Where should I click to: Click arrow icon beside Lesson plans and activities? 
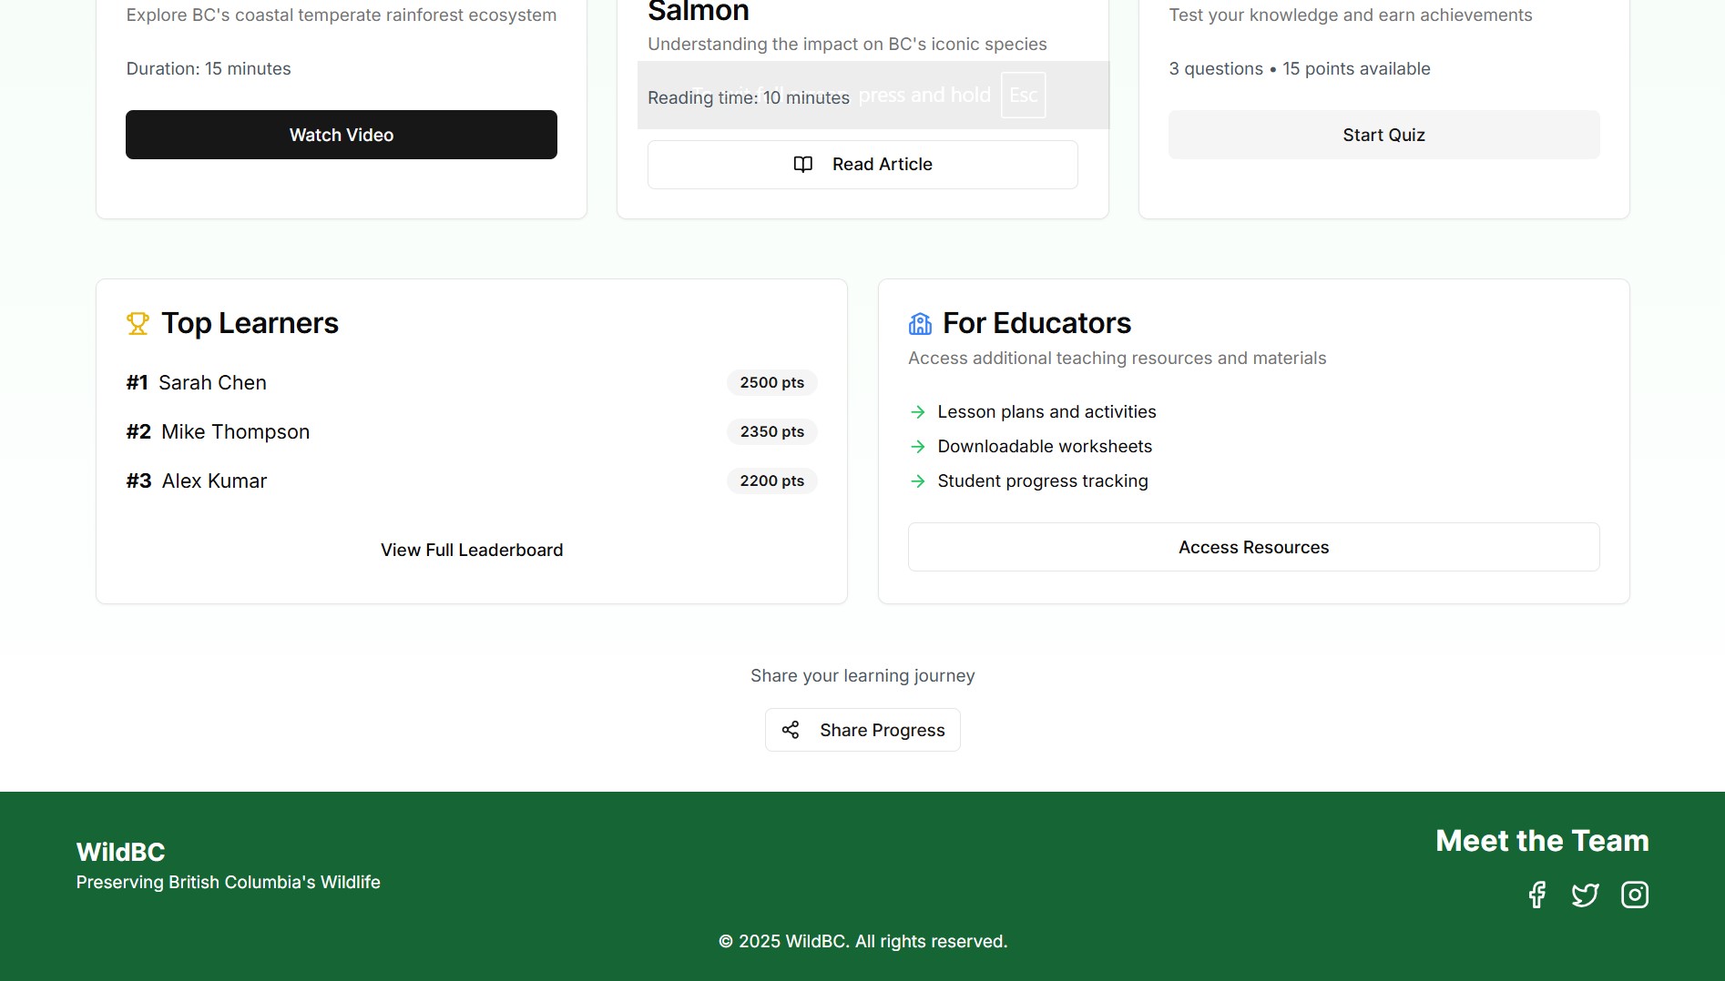[918, 412]
